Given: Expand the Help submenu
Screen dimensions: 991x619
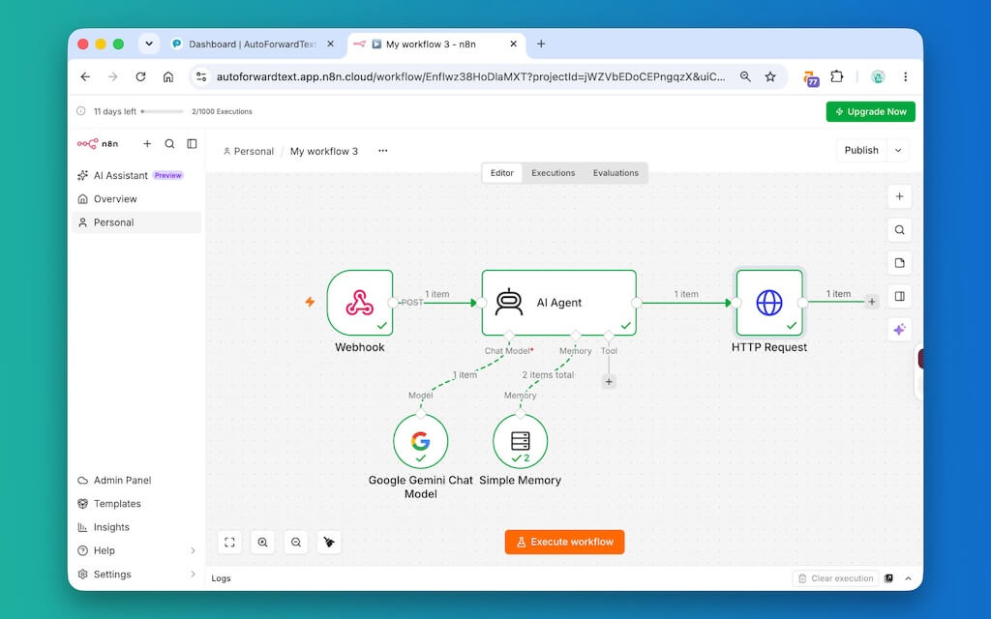Looking at the screenshot, I should point(193,550).
